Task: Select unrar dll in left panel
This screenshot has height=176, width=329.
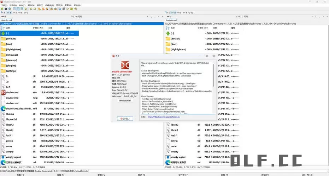Action: pos(40,146)
